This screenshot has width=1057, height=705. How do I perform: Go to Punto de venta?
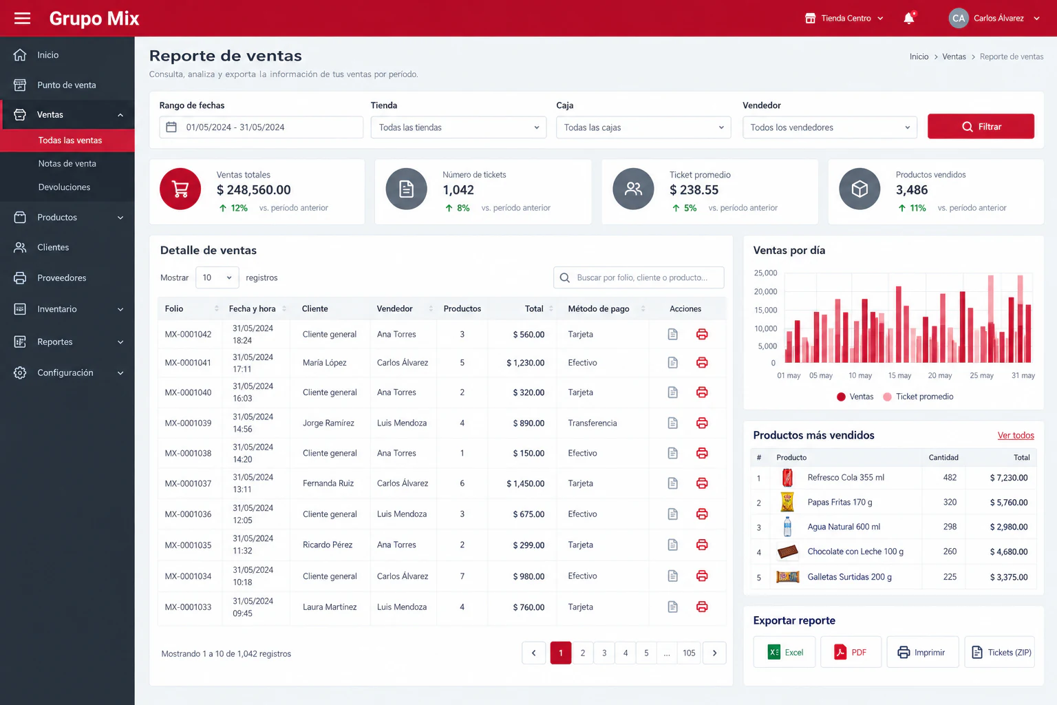pyautogui.click(x=67, y=85)
